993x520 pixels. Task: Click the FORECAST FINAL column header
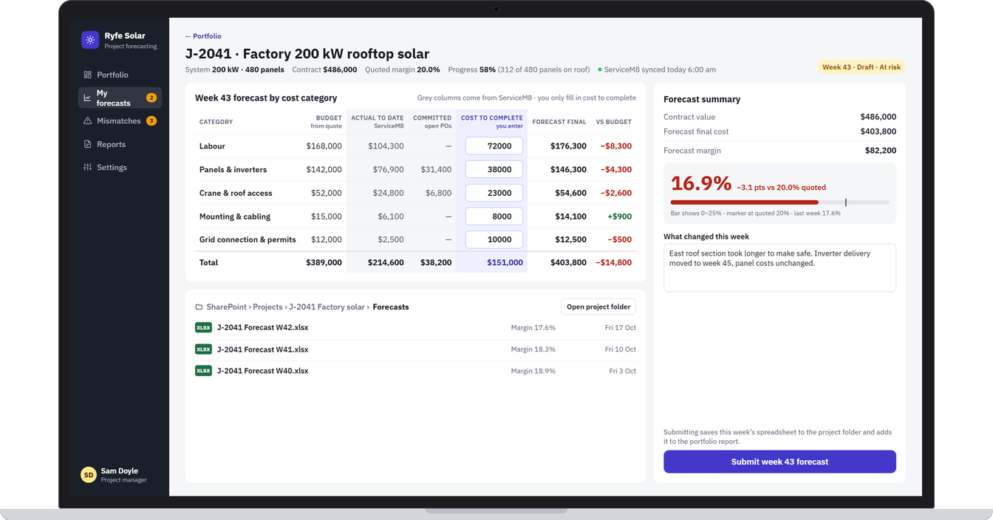[x=559, y=122]
